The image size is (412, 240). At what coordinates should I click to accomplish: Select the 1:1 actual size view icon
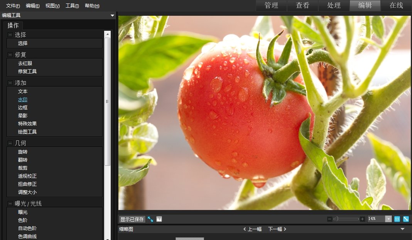tap(397, 219)
